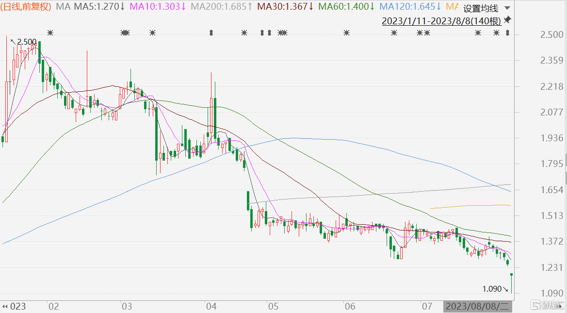Screen dimensions: 567x313
Task: Click the 2.218 price axis label
Action: click(552, 86)
